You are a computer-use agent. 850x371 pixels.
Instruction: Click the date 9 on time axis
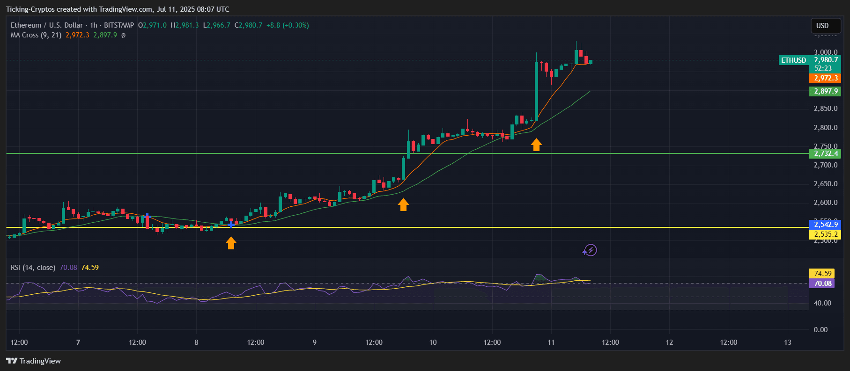click(315, 342)
